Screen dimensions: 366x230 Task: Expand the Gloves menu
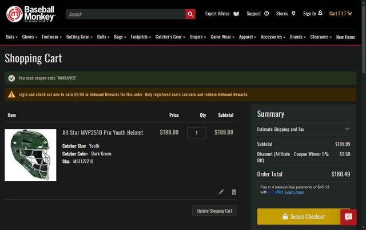pyautogui.click(x=30, y=37)
